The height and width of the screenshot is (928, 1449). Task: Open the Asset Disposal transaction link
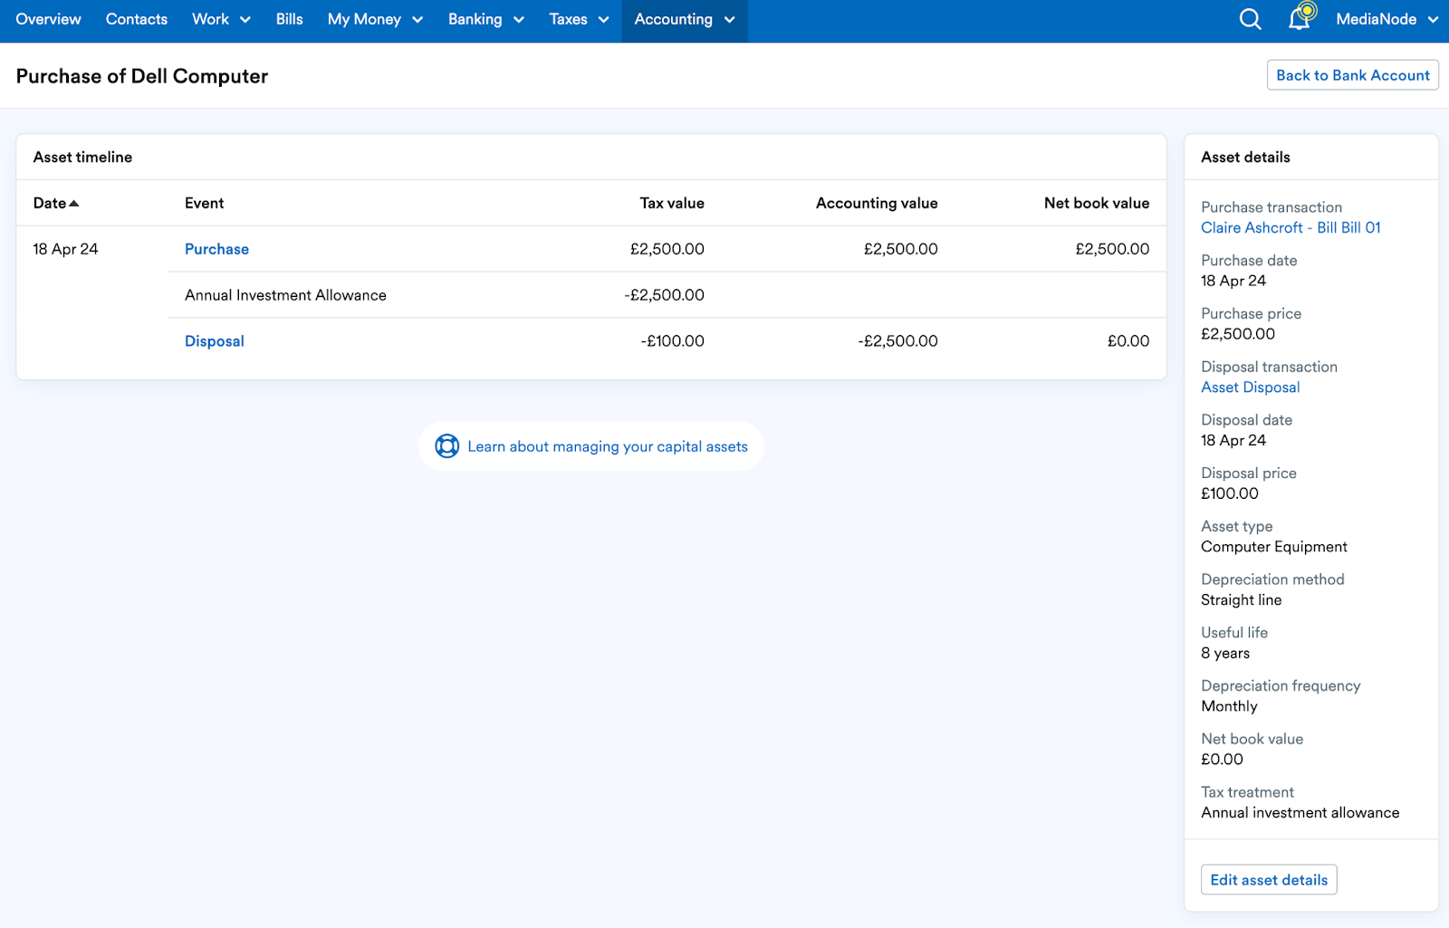pos(1250,387)
